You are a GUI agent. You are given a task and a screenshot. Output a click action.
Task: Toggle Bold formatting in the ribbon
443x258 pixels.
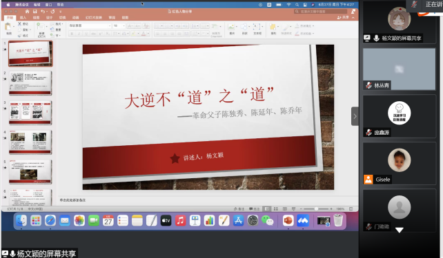pos(72,34)
